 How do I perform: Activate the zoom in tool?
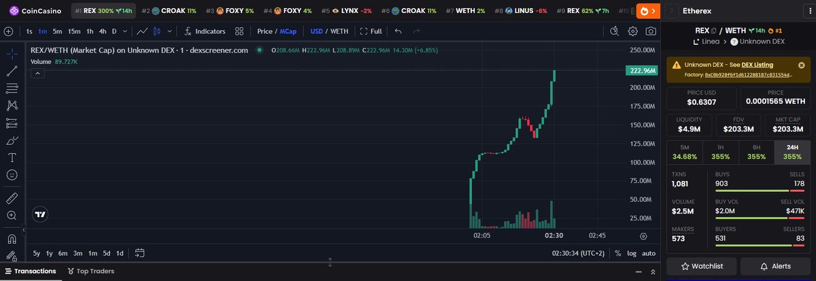tap(12, 216)
